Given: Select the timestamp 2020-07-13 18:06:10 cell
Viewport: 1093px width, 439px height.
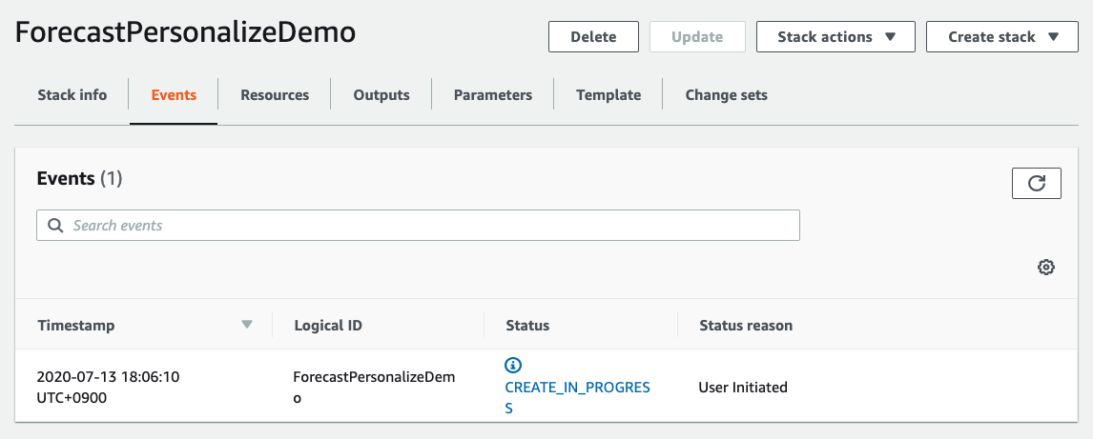Looking at the screenshot, I should point(108,388).
